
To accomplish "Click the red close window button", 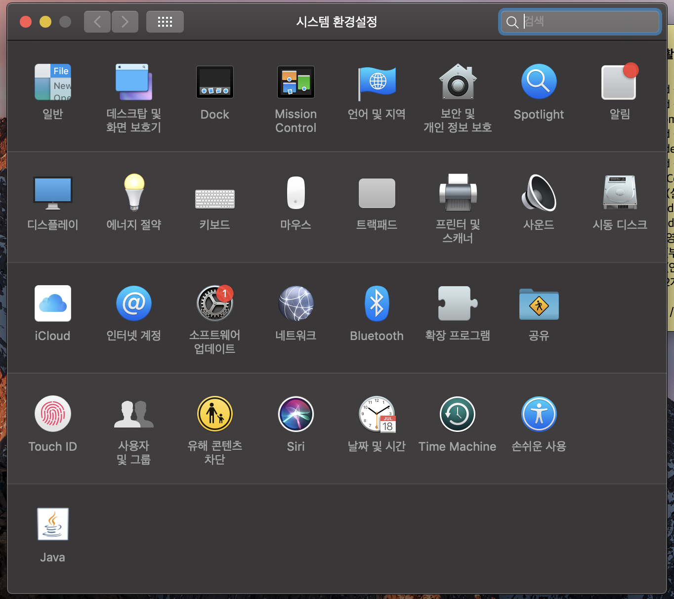I will coord(26,22).
